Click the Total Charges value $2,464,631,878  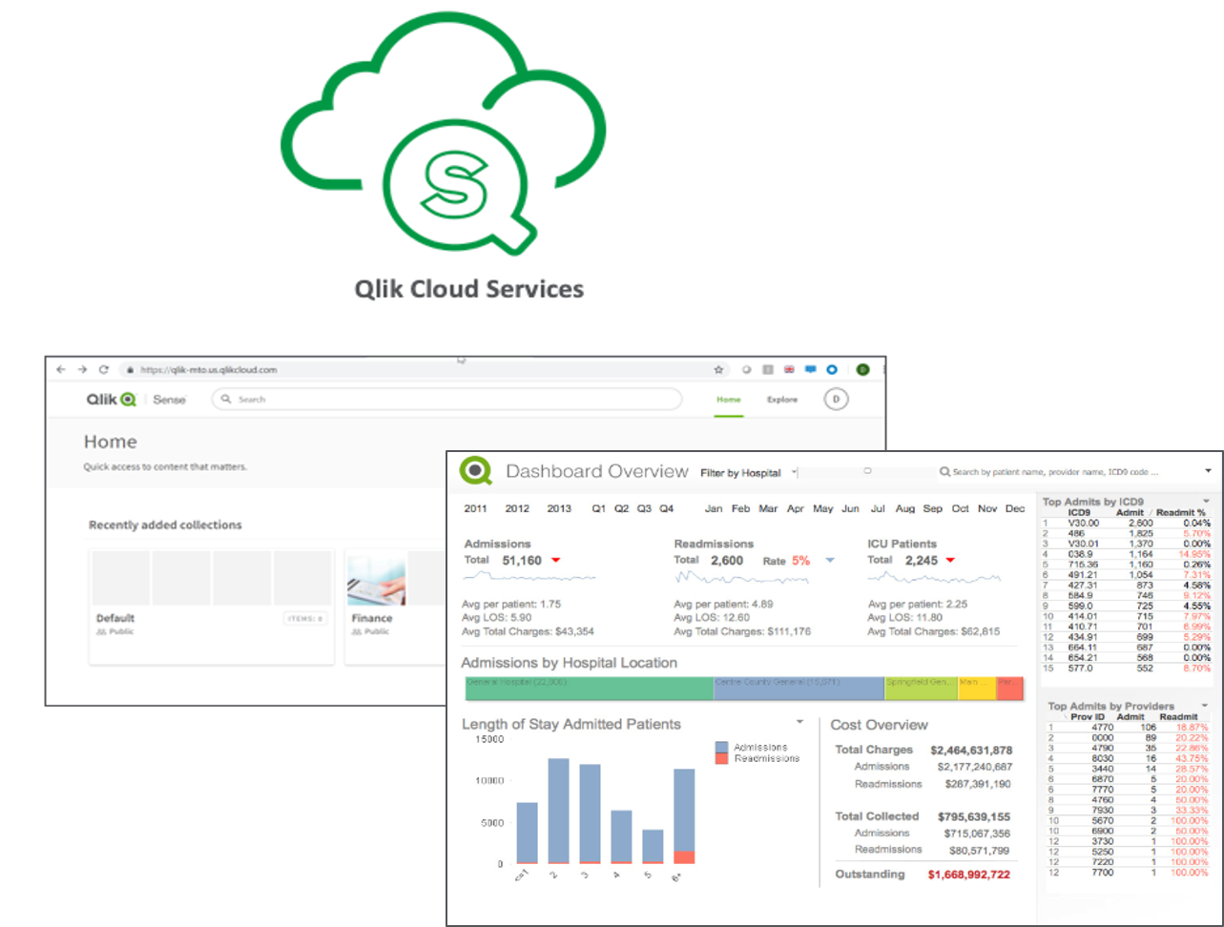tap(971, 751)
